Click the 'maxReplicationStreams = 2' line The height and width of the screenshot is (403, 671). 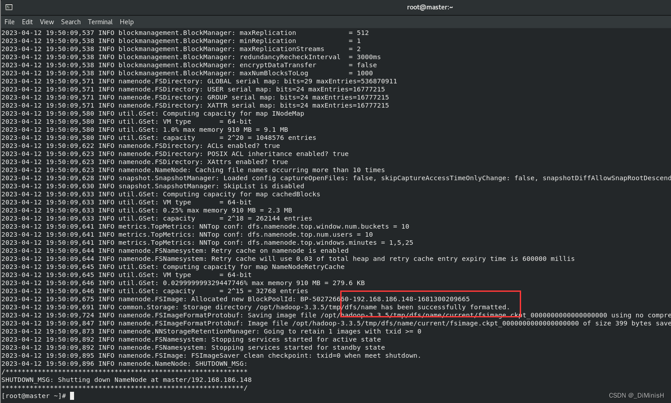pos(181,49)
